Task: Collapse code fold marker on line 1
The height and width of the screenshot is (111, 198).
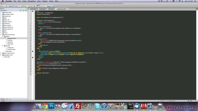Action: click(x=32, y=11)
